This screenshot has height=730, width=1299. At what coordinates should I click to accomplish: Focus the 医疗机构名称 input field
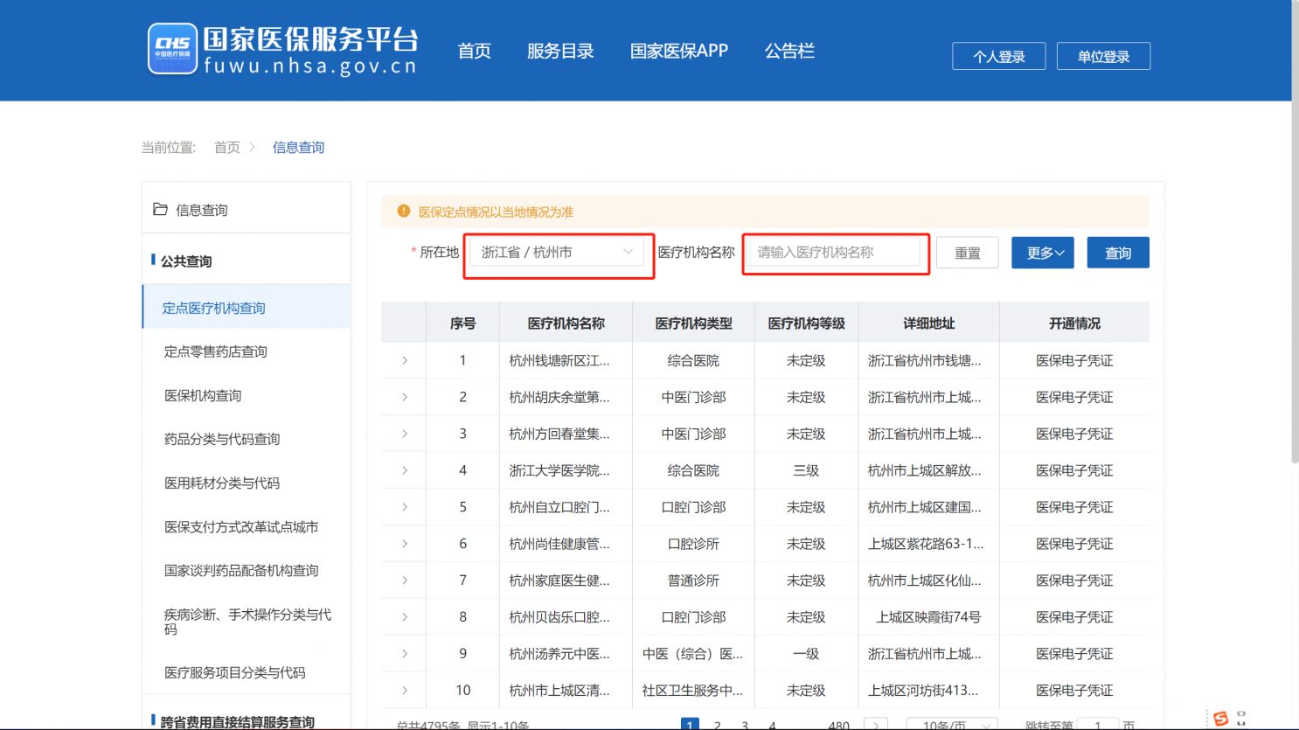pyautogui.click(x=832, y=252)
